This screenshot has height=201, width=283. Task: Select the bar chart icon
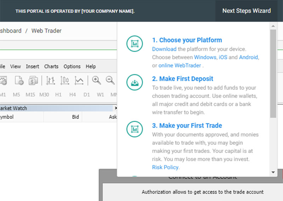(51, 80)
